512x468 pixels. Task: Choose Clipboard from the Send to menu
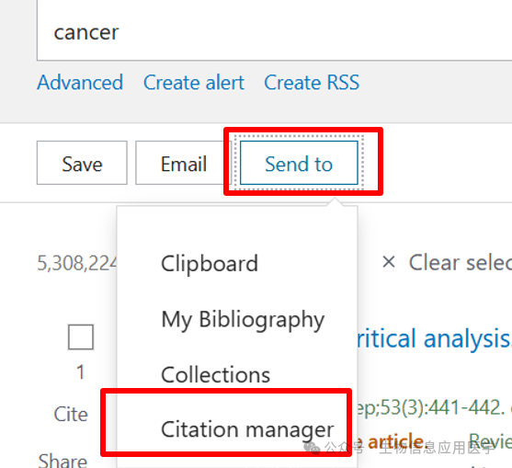210,263
